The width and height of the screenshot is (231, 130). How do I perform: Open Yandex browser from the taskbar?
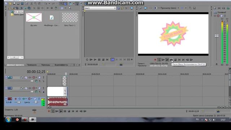click(x=17, y=120)
